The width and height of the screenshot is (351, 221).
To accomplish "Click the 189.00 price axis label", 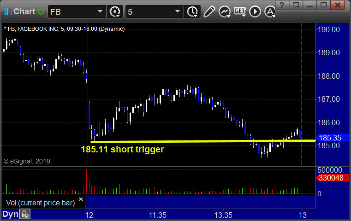I will coord(328,53).
